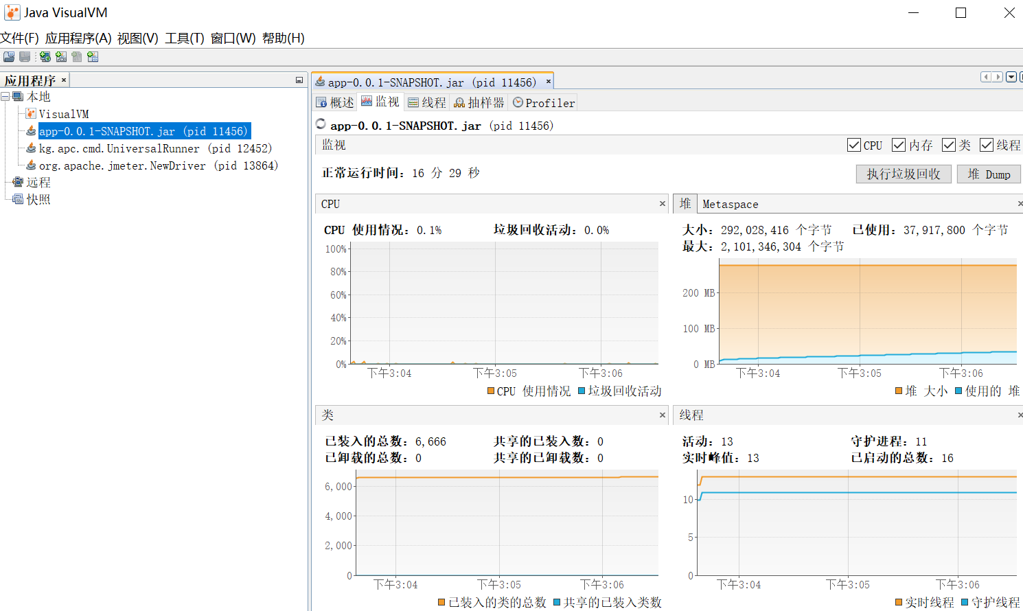1023x611 pixels.
Task: Open the 视图(V) menu
Action: [x=138, y=38]
